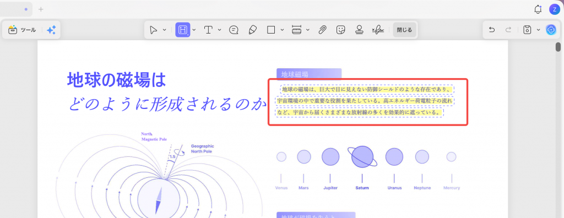This screenshot has height=218, width=564.
Task: Open the Z user profile avatar
Action: coord(554,9)
